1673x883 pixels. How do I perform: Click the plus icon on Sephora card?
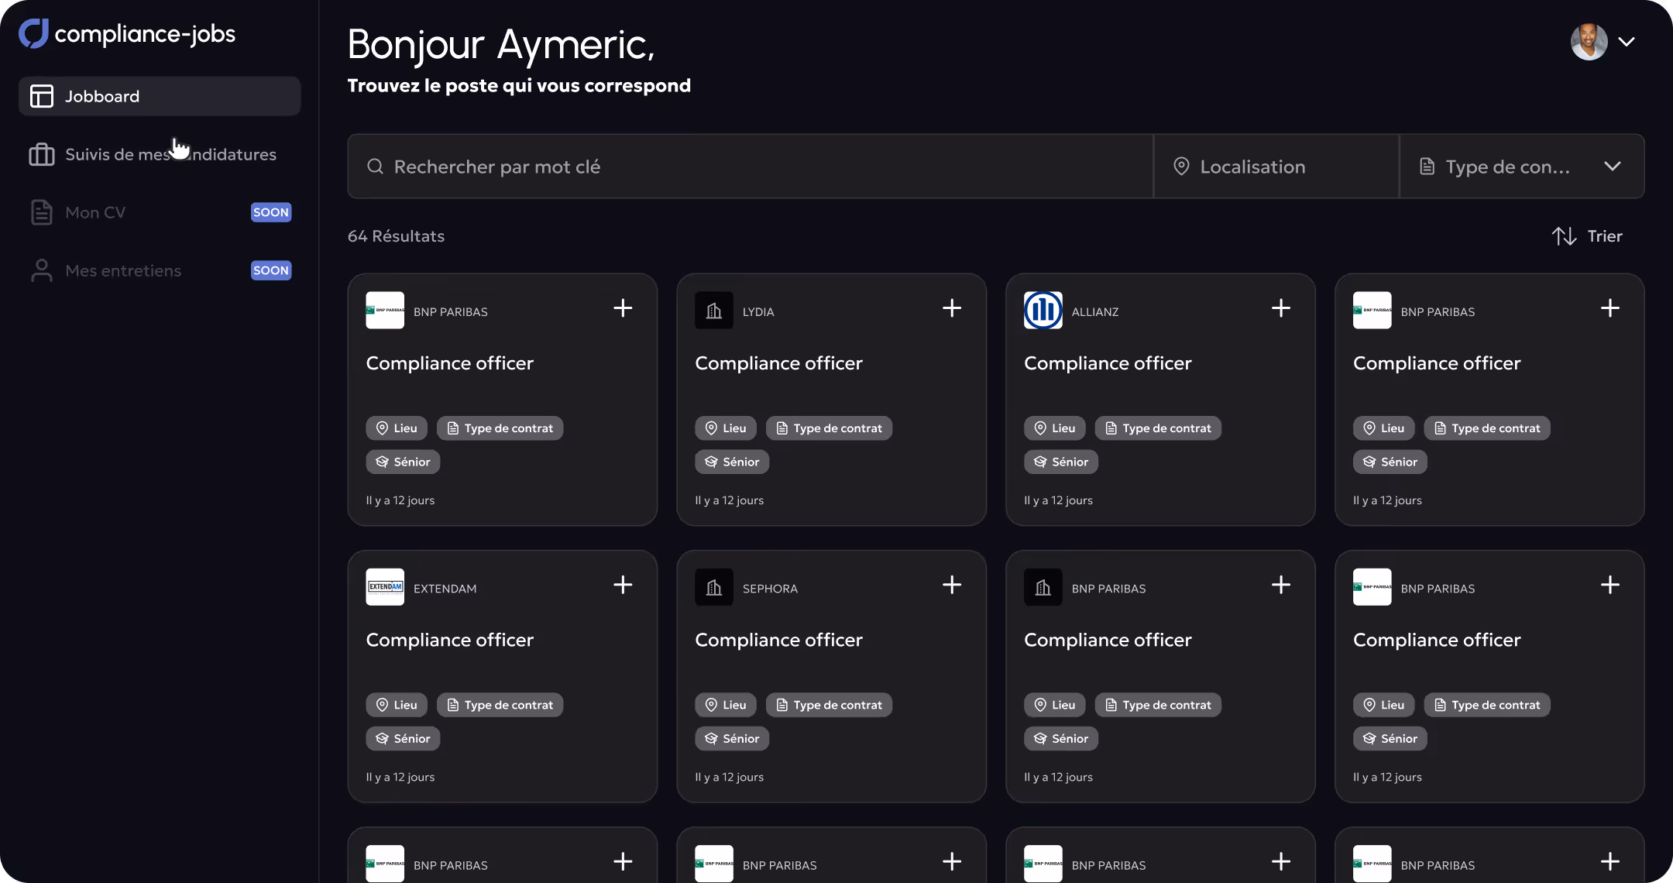[952, 585]
